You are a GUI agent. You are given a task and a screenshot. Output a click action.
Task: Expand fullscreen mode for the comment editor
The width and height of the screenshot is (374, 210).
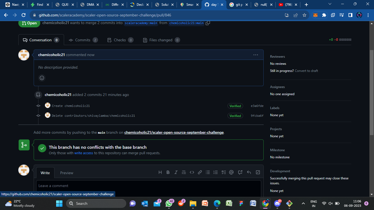click(258, 172)
